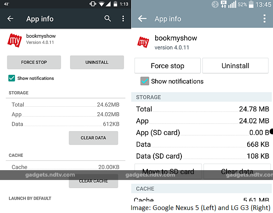
Task: Select Cache 20.00KB row on Nexus 5
Action: pos(65,167)
